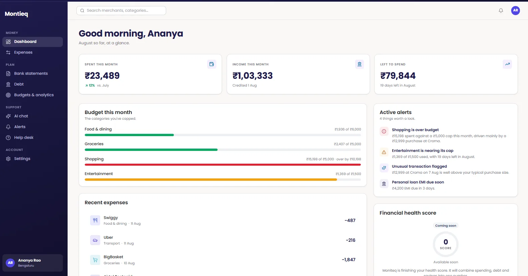Select the BigBasket expense row
The width and height of the screenshot is (528, 276).
pyautogui.click(x=223, y=260)
